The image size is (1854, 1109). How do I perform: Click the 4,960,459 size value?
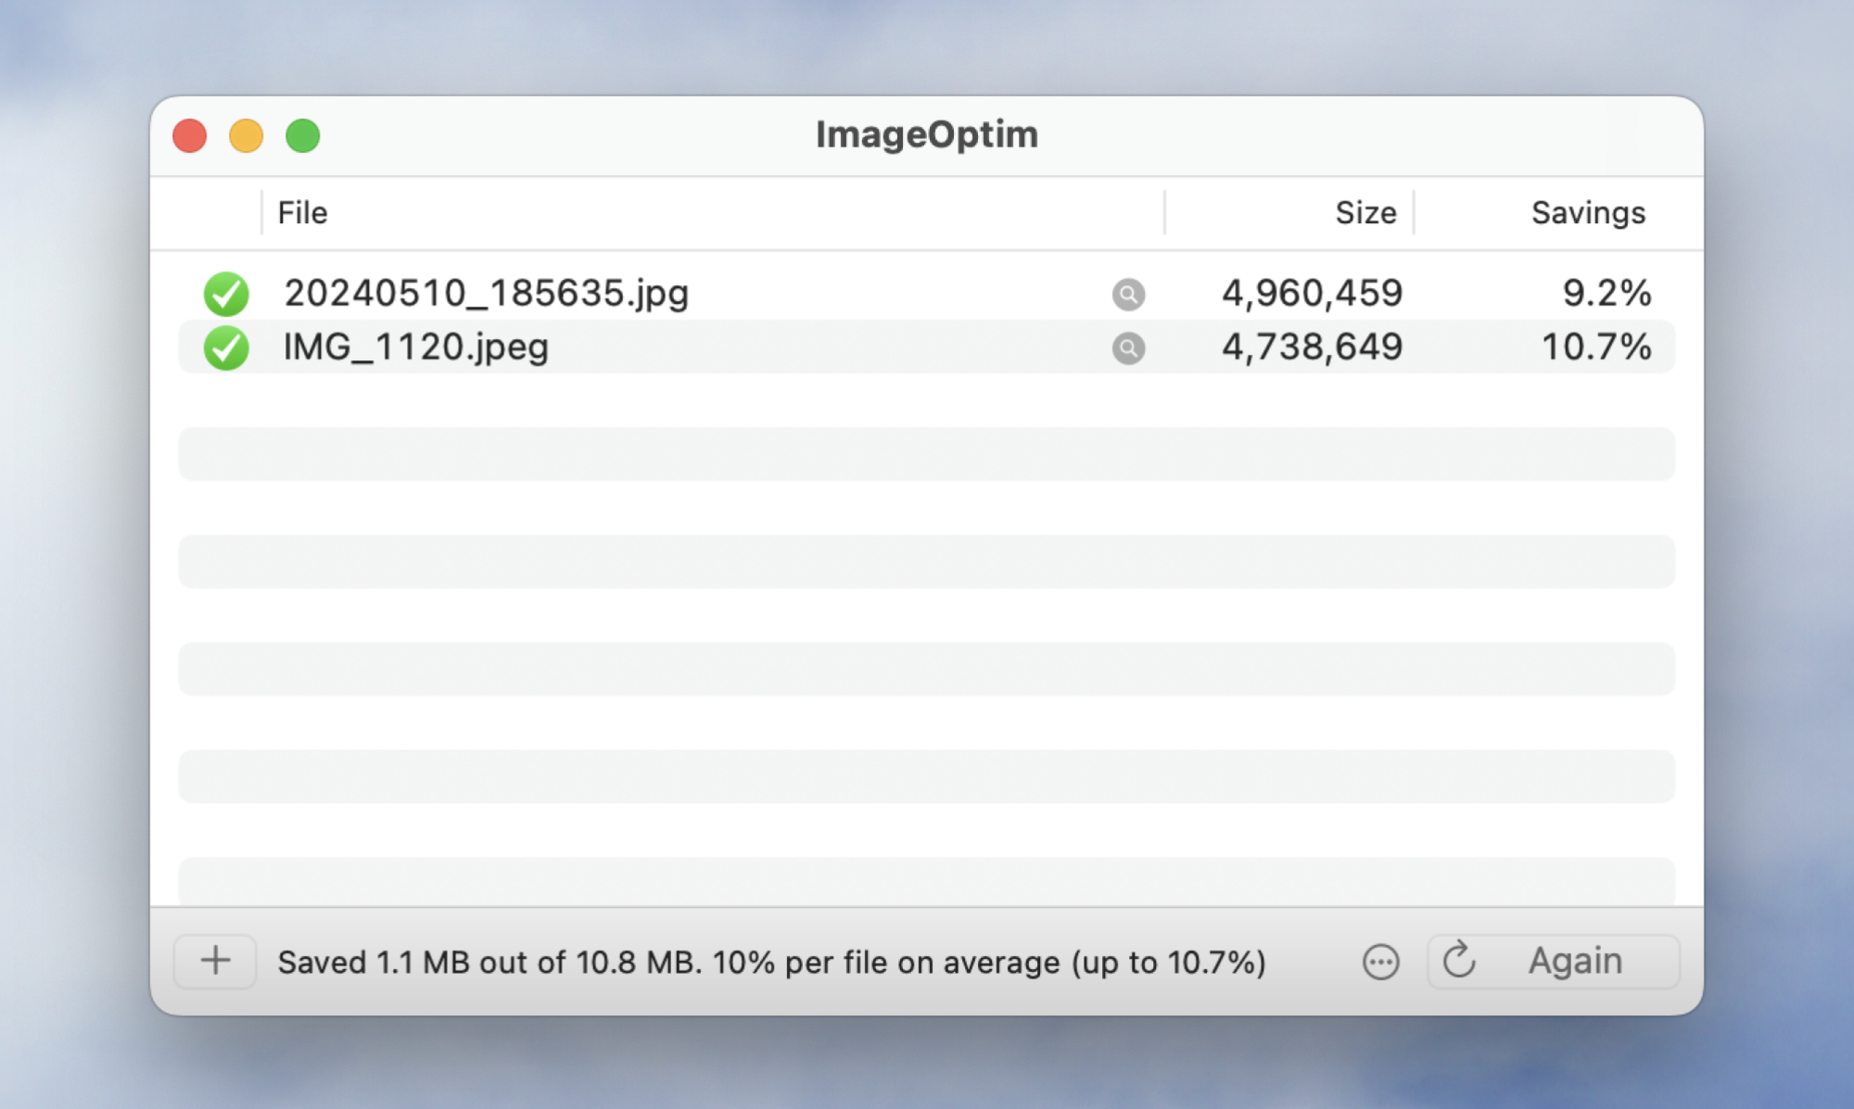click(x=1313, y=293)
